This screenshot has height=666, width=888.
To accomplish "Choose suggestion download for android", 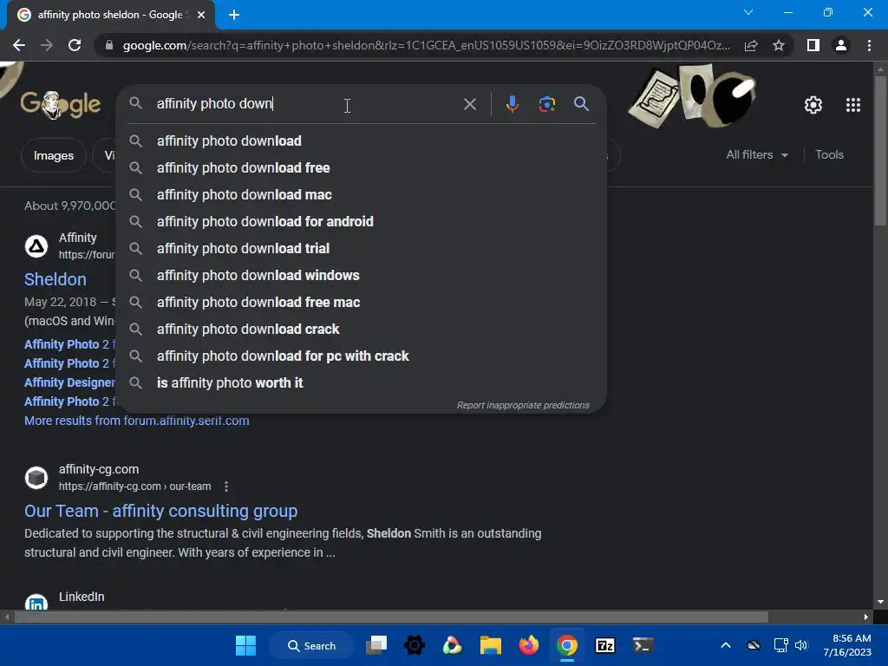I will [362, 221].
